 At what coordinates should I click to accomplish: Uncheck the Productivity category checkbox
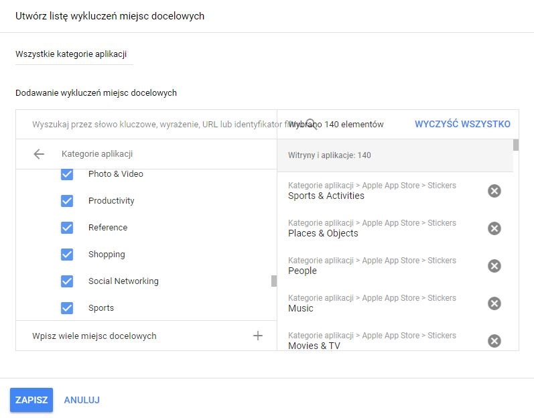pos(67,201)
